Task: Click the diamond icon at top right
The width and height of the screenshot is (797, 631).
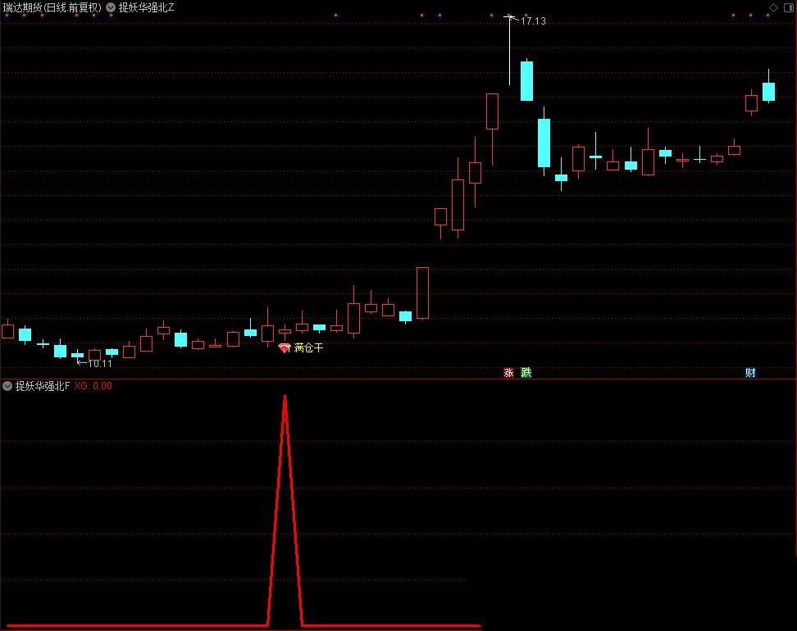Action: point(773,7)
